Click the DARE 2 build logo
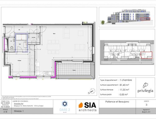Screen dimensions: 156x119 tap(65, 107)
